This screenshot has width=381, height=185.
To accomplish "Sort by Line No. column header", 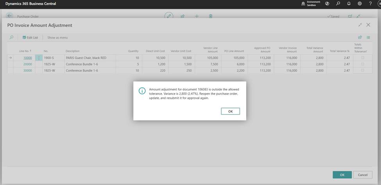I will coord(25,51).
